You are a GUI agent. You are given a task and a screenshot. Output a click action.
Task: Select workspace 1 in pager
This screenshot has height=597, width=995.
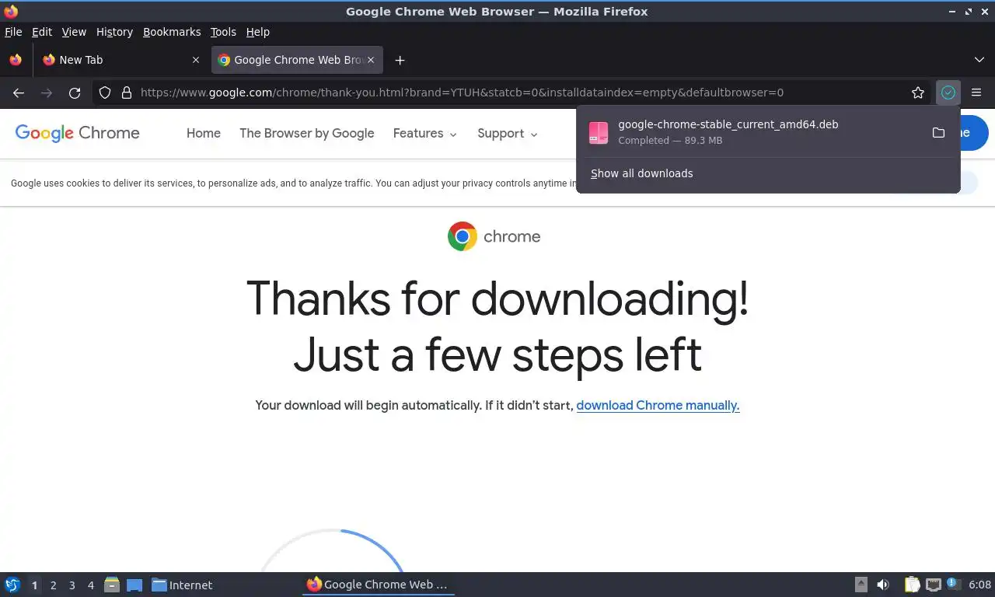[35, 585]
